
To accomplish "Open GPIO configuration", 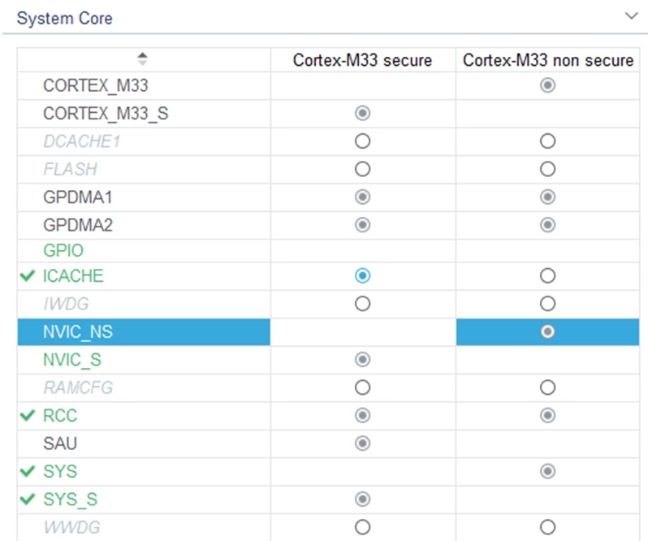I will coord(63,250).
